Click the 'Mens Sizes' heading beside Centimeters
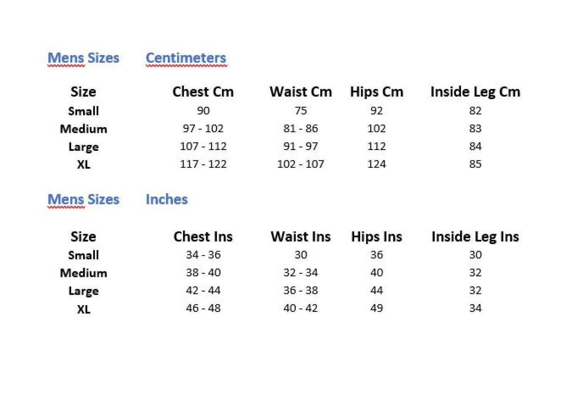This screenshot has height=400, width=583. (83, 58)
